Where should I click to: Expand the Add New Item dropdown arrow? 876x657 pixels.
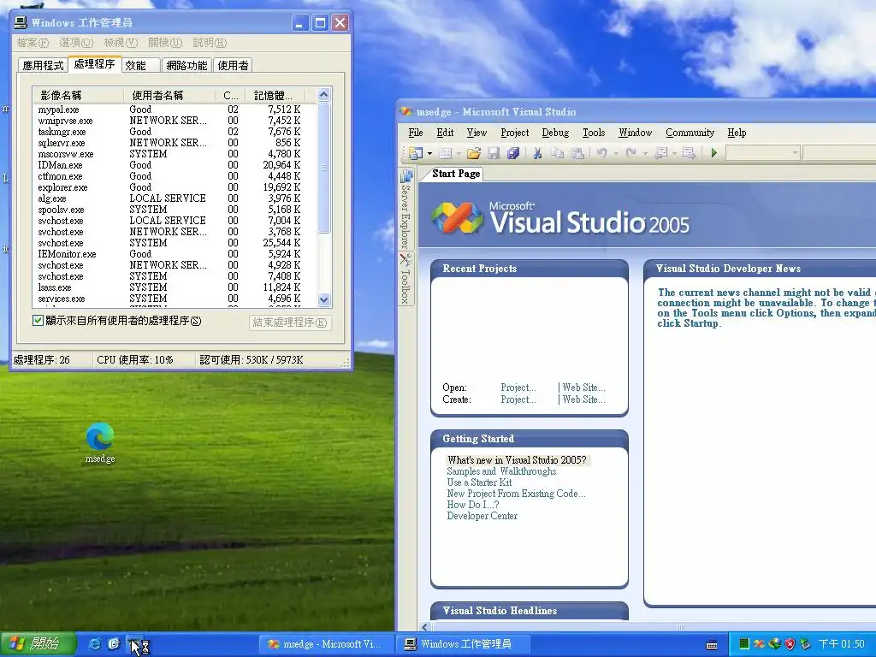click(x=459, y=153)
